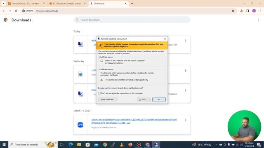Open View certificate in the dialog
Screen dimensions: 264x148
tap(108, 99)
